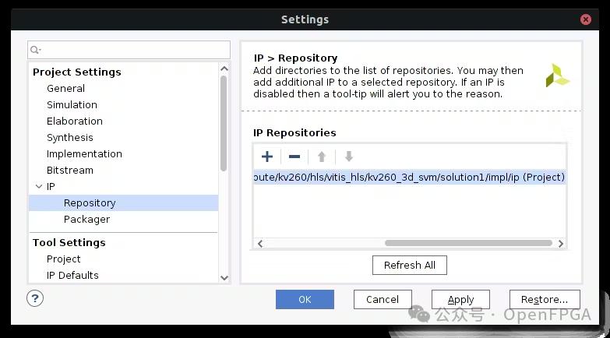Open Synthesis settings

coord(70,137)
